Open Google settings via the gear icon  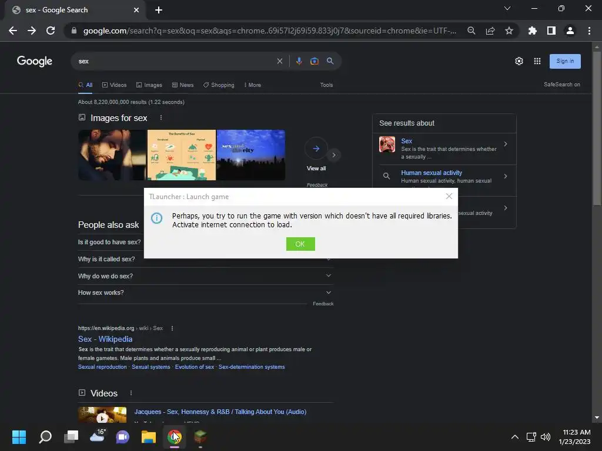(x=519, y=61)
